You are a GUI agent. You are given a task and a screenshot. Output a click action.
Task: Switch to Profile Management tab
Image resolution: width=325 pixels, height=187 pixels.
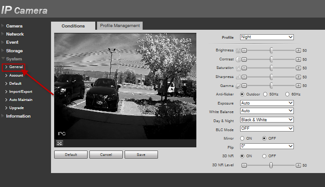120,26
